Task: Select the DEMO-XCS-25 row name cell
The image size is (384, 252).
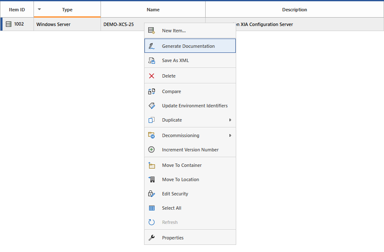Action: point(119,24)
